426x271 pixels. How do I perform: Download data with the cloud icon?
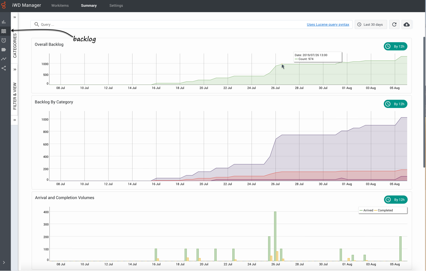tap(406, 24)
